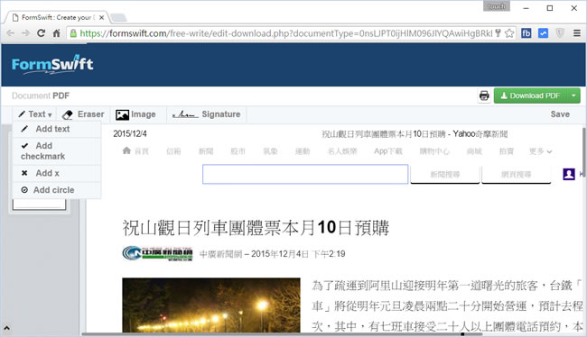Screen dimensions: 587x337
Task: Click the FormSwift logo
Action: click(x=52, y=65)
